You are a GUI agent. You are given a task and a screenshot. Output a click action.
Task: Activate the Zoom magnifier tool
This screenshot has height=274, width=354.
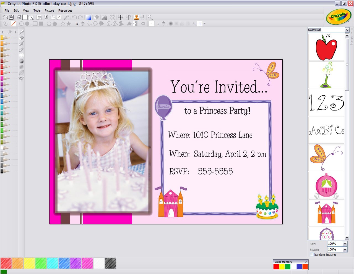point(150,17)
